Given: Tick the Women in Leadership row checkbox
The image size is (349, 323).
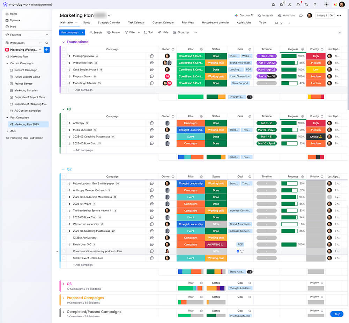Looking at the screenshot, I should click(64, 224).
